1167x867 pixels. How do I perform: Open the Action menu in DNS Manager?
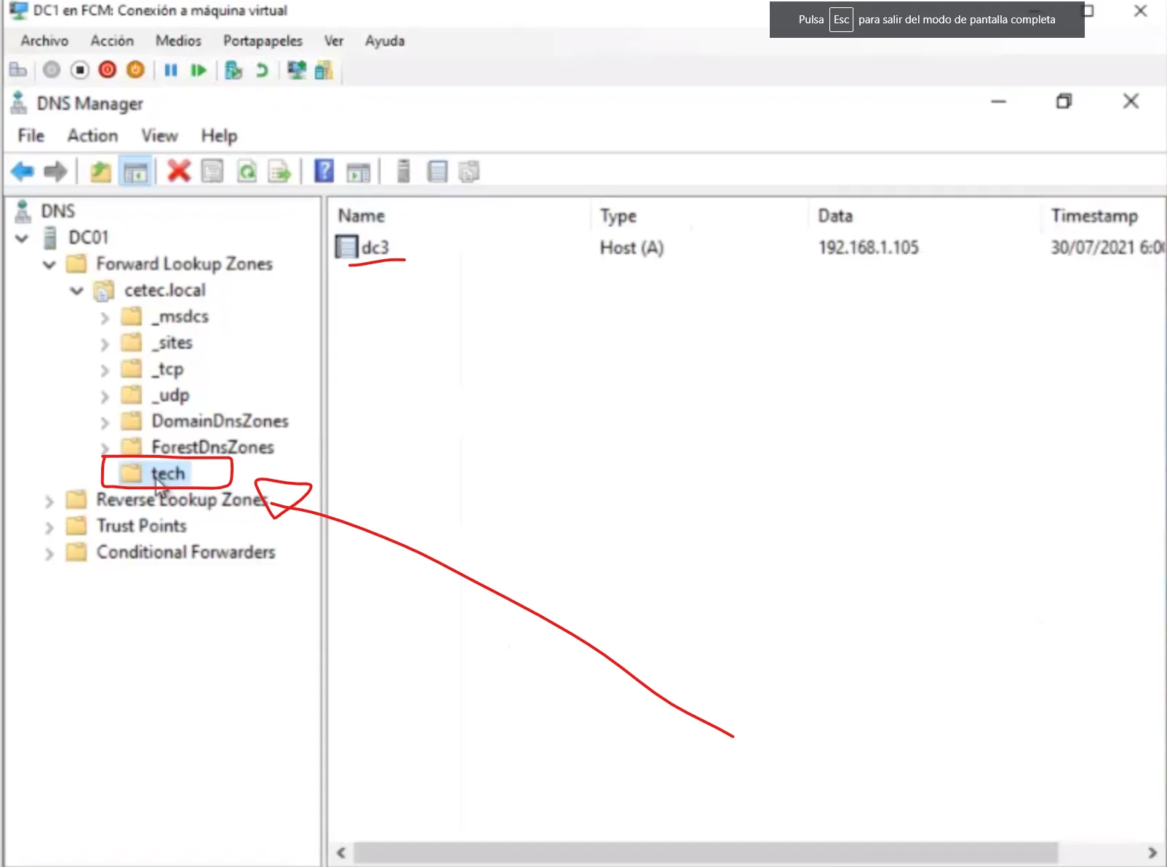click(x=92, y=135)
